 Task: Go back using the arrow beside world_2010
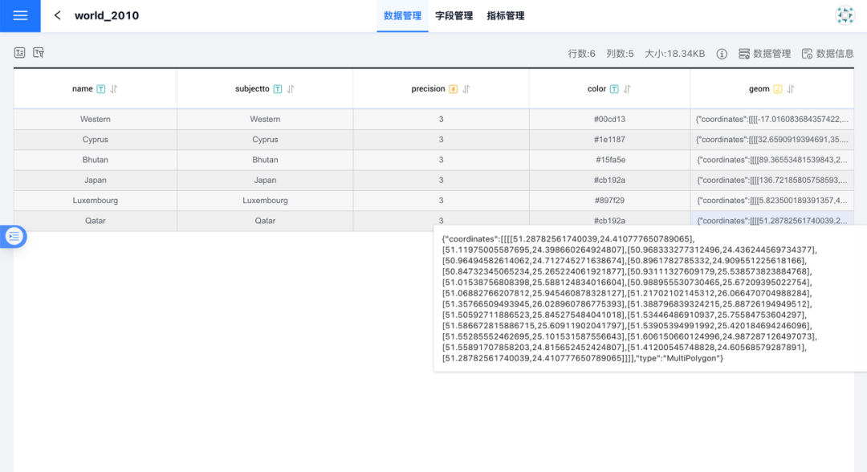click(x=57, y=15)
